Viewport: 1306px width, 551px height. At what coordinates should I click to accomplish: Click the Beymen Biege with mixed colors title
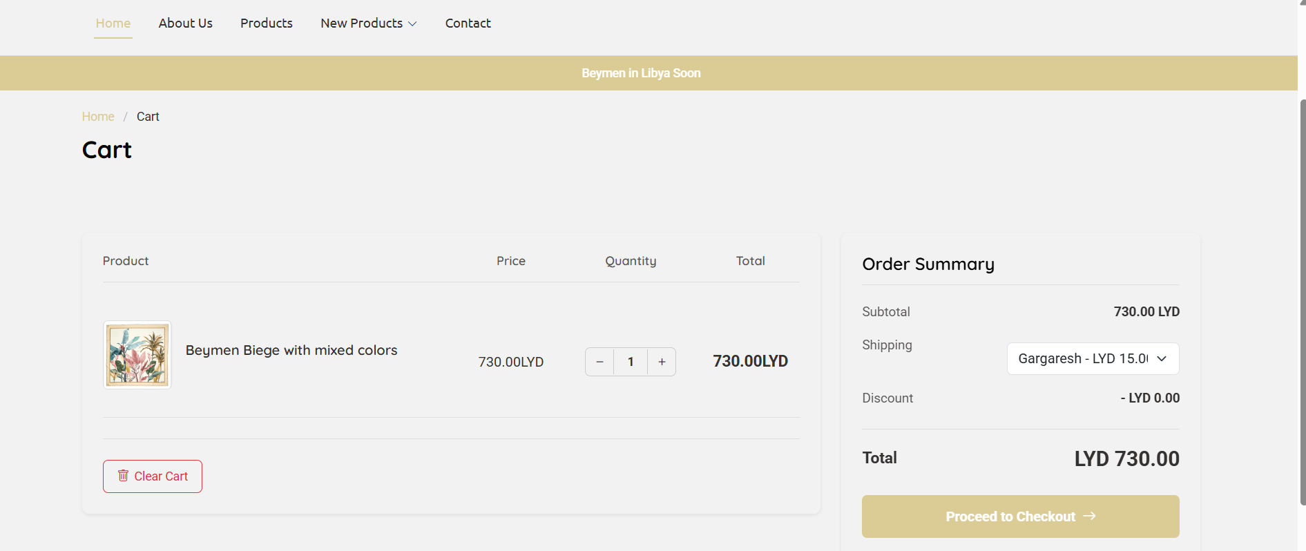pos(291,350)
